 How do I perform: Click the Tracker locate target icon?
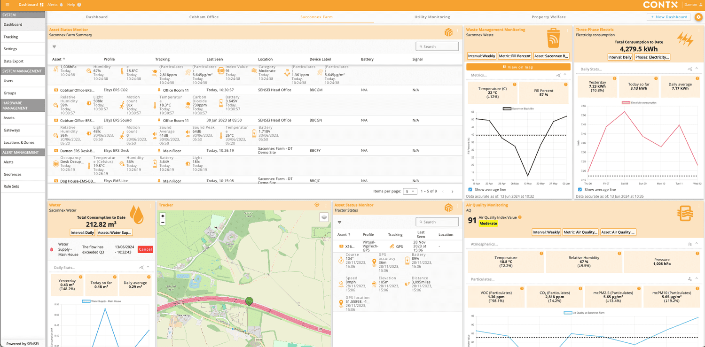317,205
